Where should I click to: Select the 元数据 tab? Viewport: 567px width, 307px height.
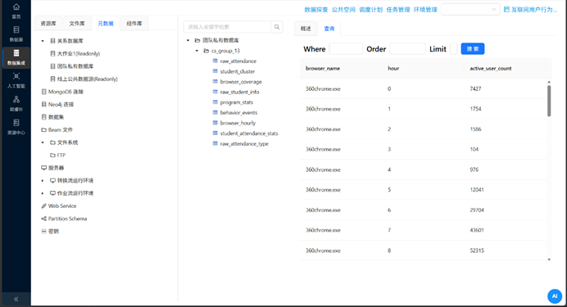[x=106, y=24]
